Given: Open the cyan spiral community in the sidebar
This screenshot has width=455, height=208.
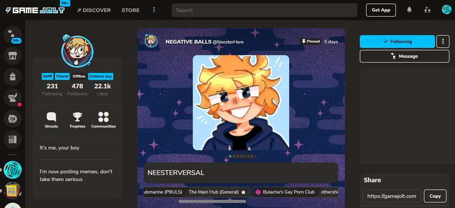Looking at the screenshot, I should [x=13, y=170].
